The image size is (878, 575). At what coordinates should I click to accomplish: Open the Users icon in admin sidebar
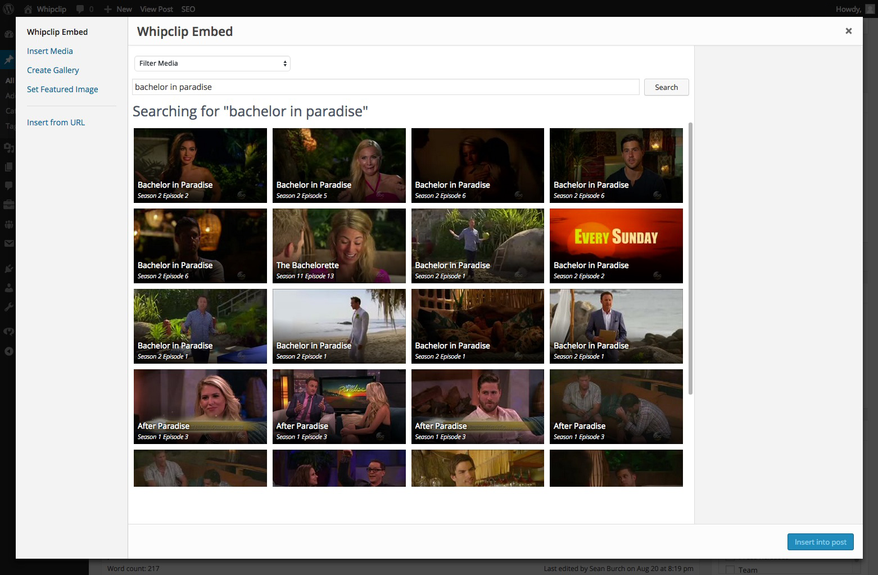[x=8, y=288]
